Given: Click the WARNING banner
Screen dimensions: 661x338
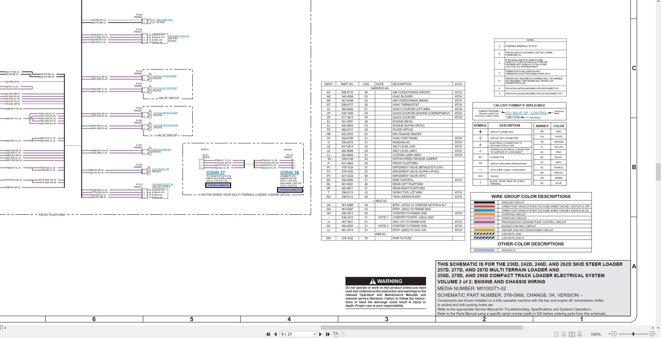Looking at the screenshot, I should [x=386, y=281].
